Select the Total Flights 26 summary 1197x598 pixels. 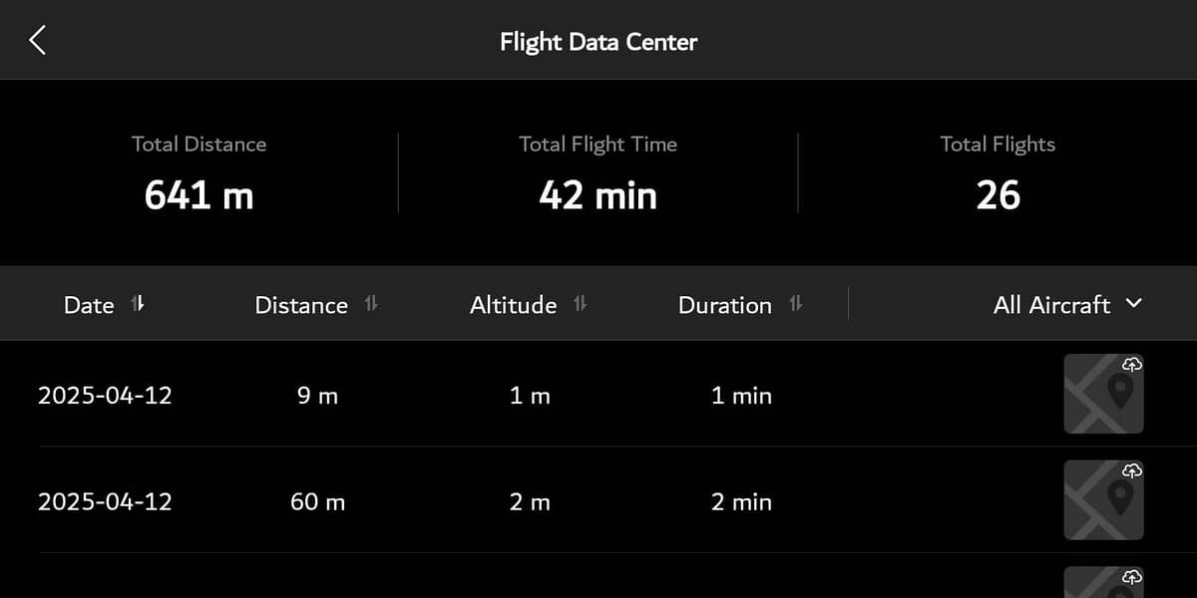click(997, 173)
